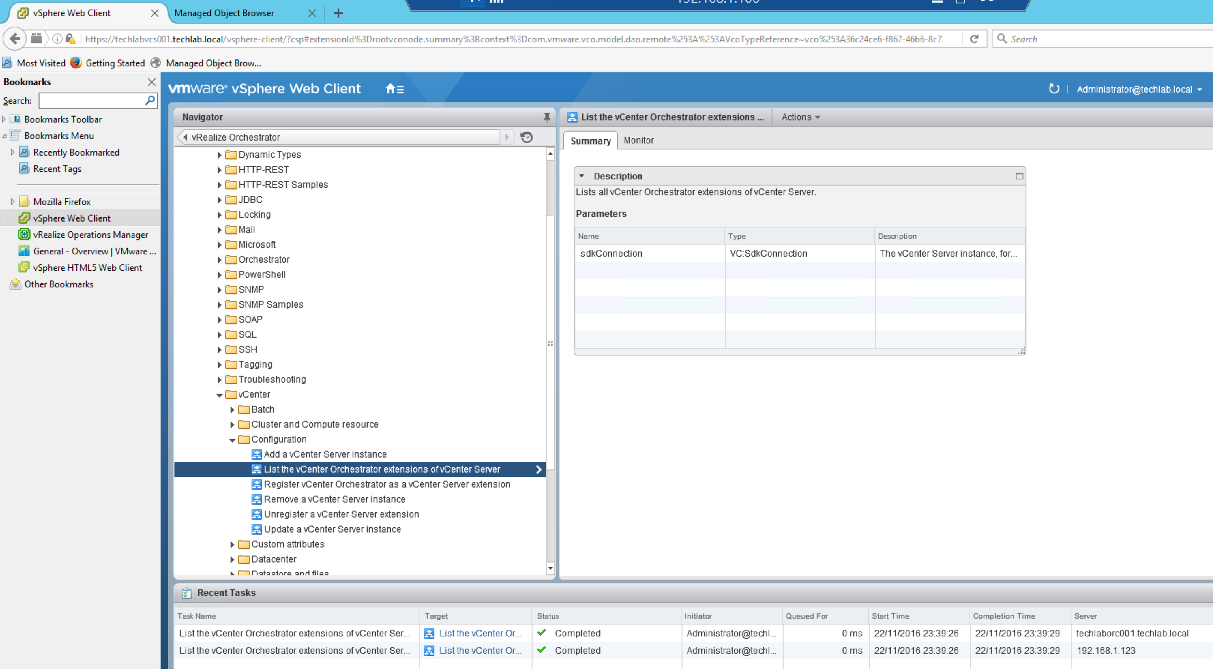Select Add a vCenter Server instance workflow icon
Image resolution: width=1213 pixels, height=669 pixels.
pos(256,454)
